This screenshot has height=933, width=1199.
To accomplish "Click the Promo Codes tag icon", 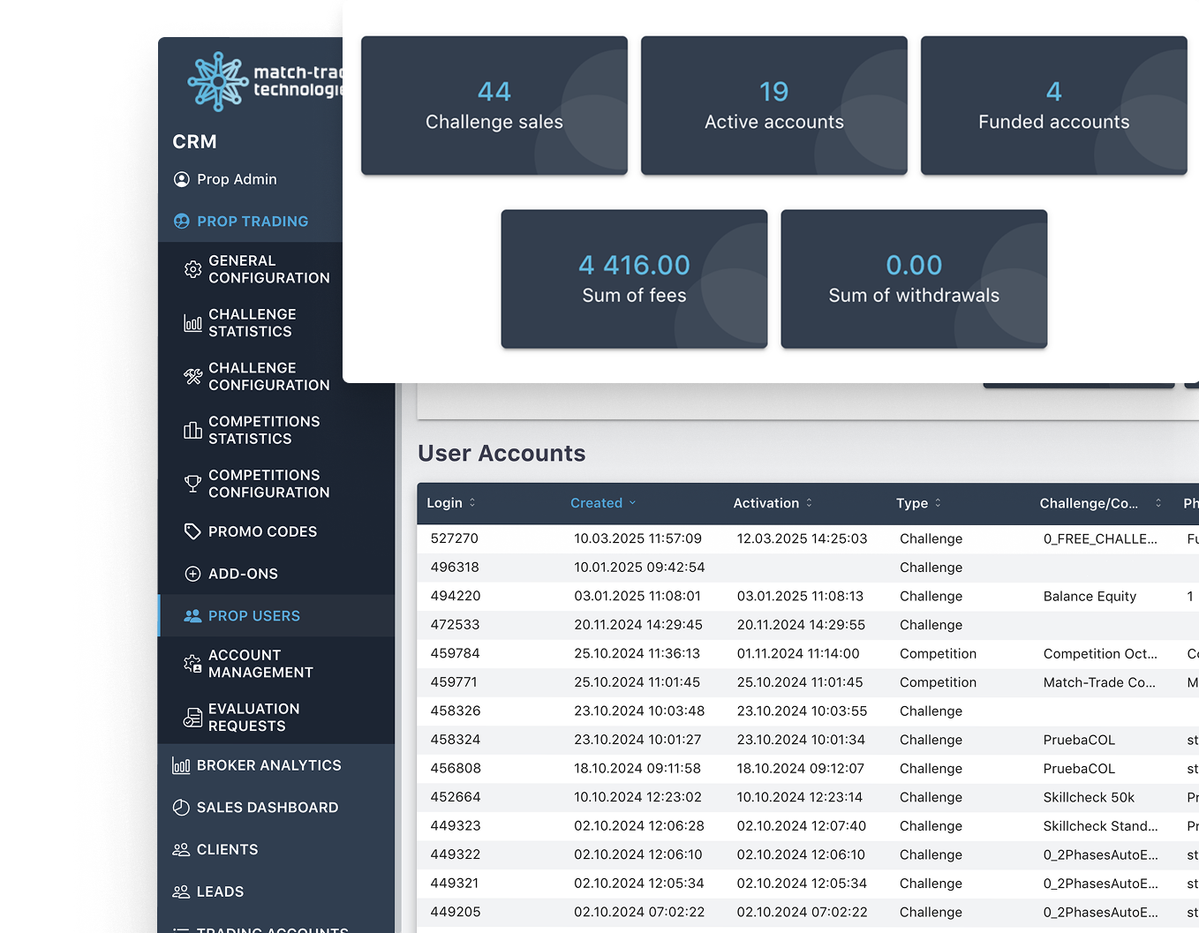I will [x=192, y=531].
